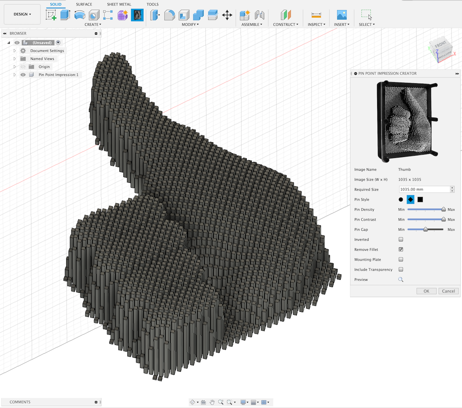Click the Joint icon in Assemble
The width and height of the screenshot is (462, 408).
point(259,15)
